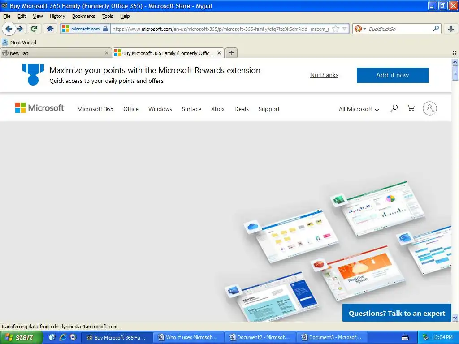Open the Windows start button
Image resolution: width=459 pixels, height=344 pixels.
click(x=21, y=337)
